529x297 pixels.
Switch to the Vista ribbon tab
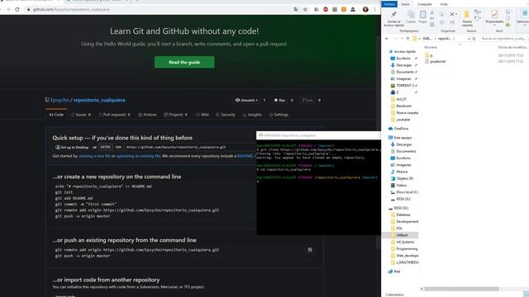click(444, 4)
